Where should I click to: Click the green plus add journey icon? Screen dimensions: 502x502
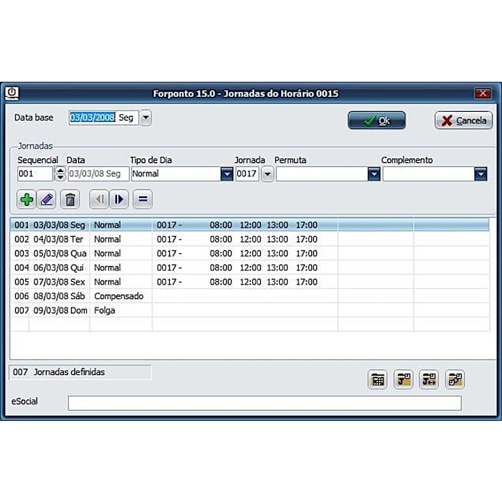point(27,199)
